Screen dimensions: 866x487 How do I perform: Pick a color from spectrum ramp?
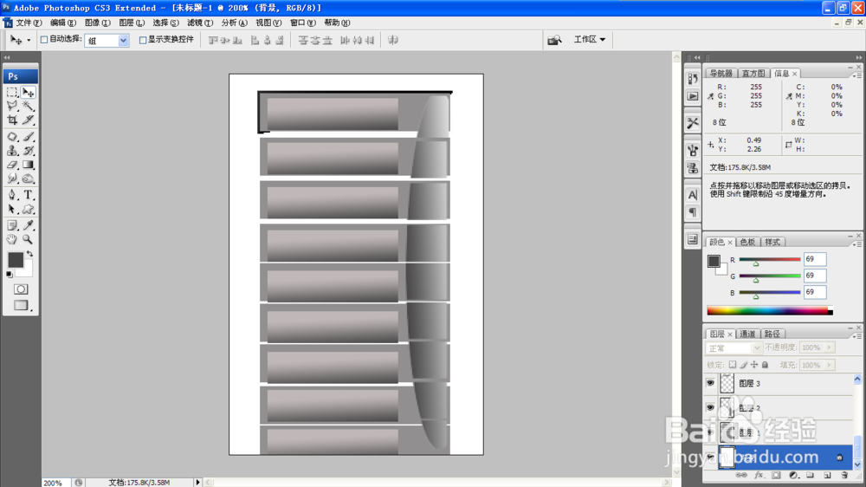coord(769,311)
